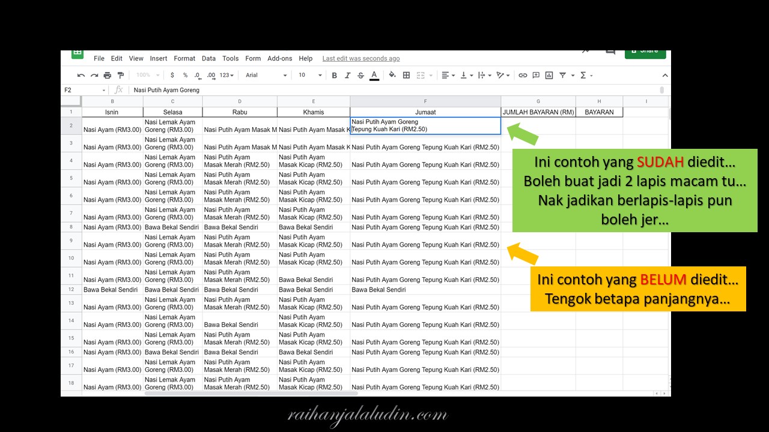Click the BAYARAN header cell
The height and width of the screenshot is (432, 769).
(x=599, y=112)
